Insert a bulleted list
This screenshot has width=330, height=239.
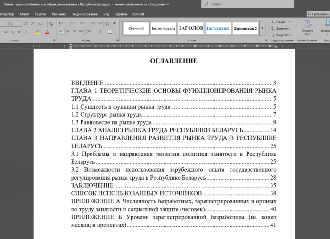pos(61,24)
